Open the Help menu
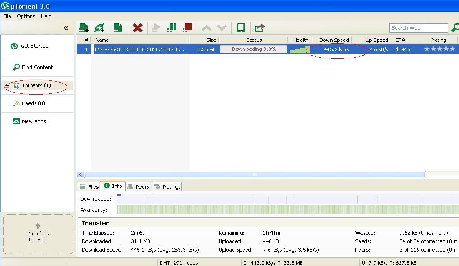Image resolution: width=459 pixels, height=266 pixels. point(46,16)
